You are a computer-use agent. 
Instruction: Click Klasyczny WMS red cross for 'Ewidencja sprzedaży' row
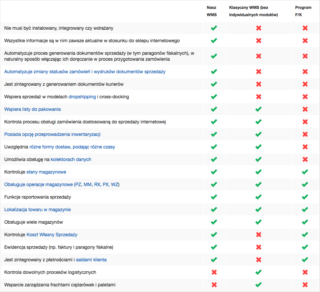pos(259,247)
